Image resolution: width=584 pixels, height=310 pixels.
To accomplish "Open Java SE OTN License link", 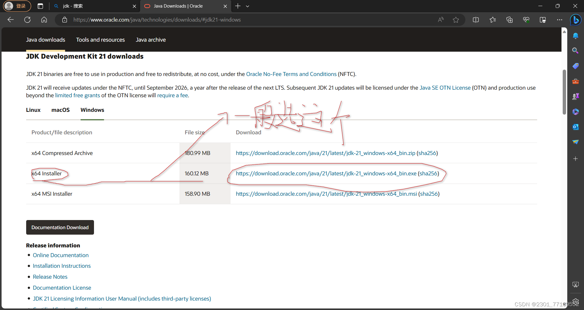I will click(x=445, y=88).
